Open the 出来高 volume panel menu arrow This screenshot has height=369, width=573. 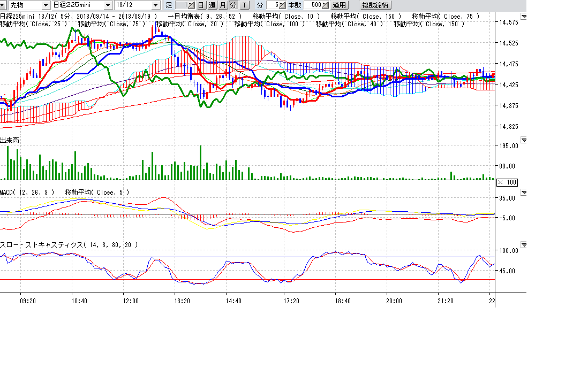pos(523,140)
